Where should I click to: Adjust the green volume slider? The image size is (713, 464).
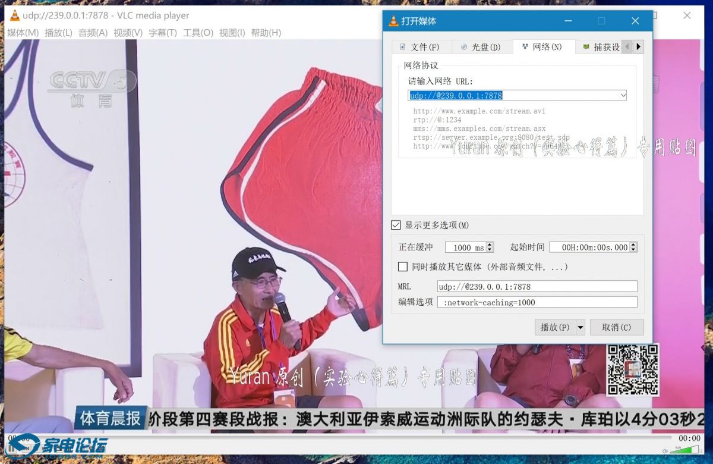pos(685,450)
